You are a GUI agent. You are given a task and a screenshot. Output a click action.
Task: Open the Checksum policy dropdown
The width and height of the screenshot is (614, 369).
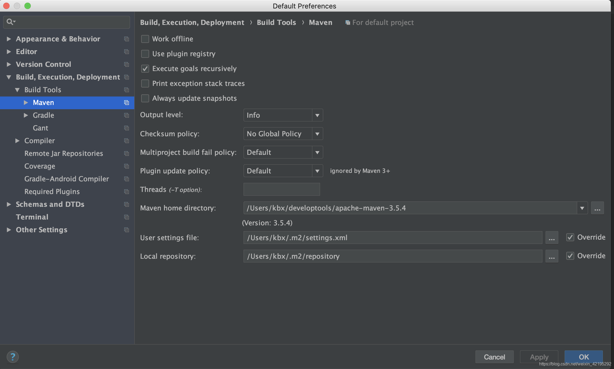(x=317, y=134)
